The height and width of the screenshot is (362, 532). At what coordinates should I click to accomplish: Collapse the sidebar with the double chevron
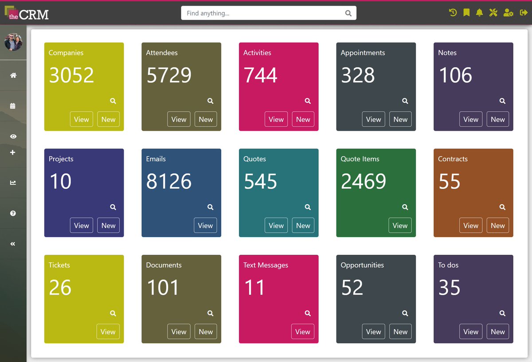pyautogui.click(x=13, y=244)
